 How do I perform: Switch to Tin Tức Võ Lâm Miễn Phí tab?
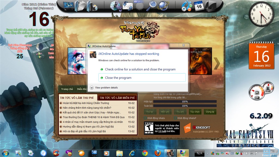tap(117, 97)
